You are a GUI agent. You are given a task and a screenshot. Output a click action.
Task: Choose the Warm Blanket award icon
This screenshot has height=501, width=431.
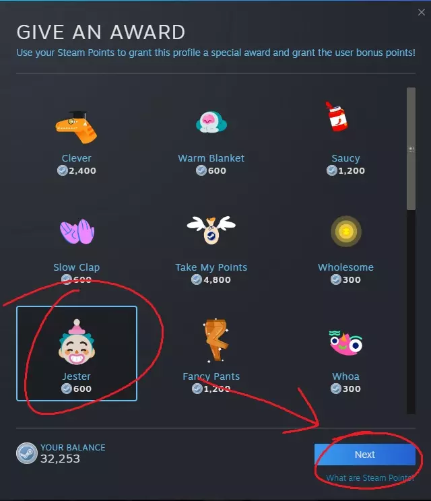coord(211,122)
